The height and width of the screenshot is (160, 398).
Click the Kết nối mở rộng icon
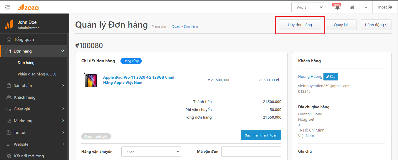coord(9,156)
